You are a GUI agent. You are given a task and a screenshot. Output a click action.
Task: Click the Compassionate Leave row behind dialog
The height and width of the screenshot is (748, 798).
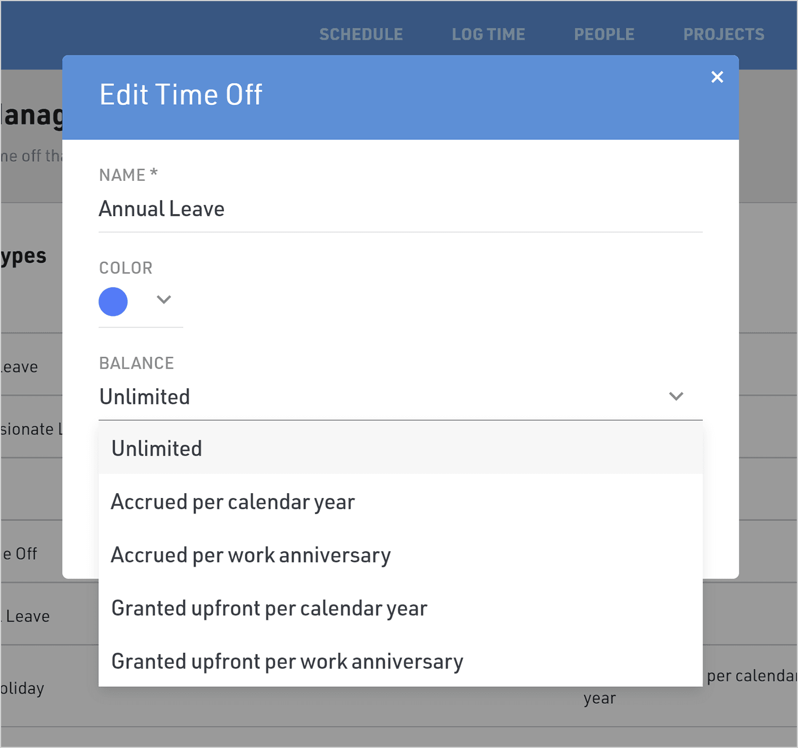click(29, 429)
